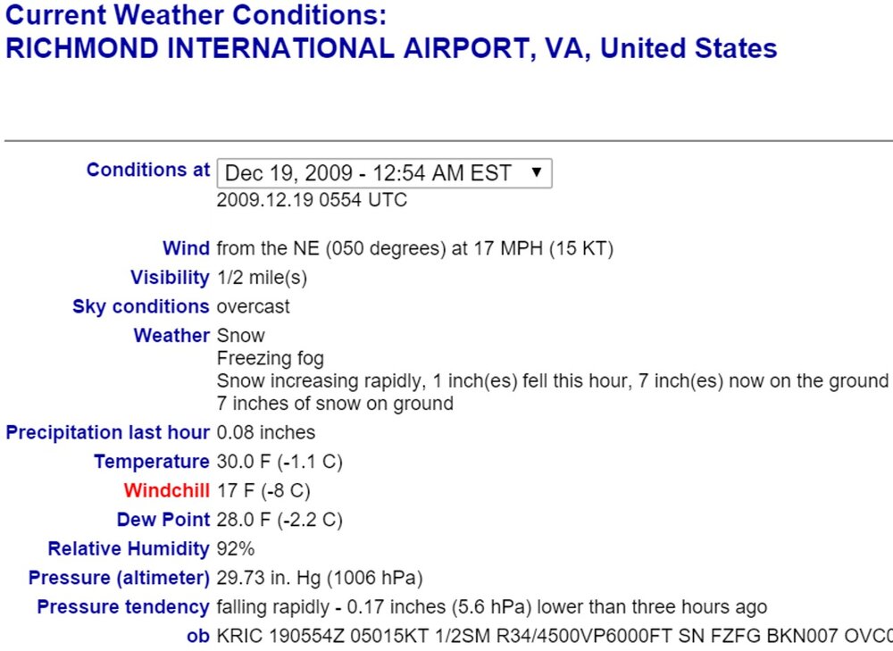893x651 pixels.
Task: Click the 'Pressure (altimeter)' label
Action: click(119, 578)
